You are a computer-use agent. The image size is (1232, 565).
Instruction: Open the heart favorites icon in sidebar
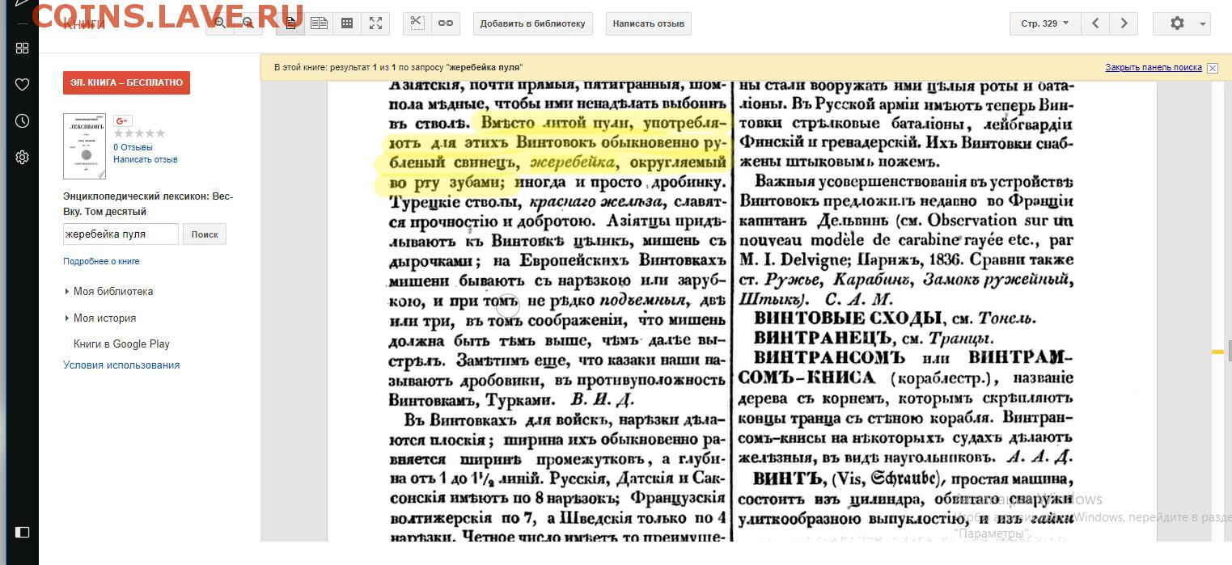coord(22,84)
